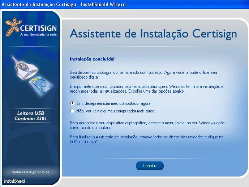
Task: Click the window title bar text
Action: [64, 4]
